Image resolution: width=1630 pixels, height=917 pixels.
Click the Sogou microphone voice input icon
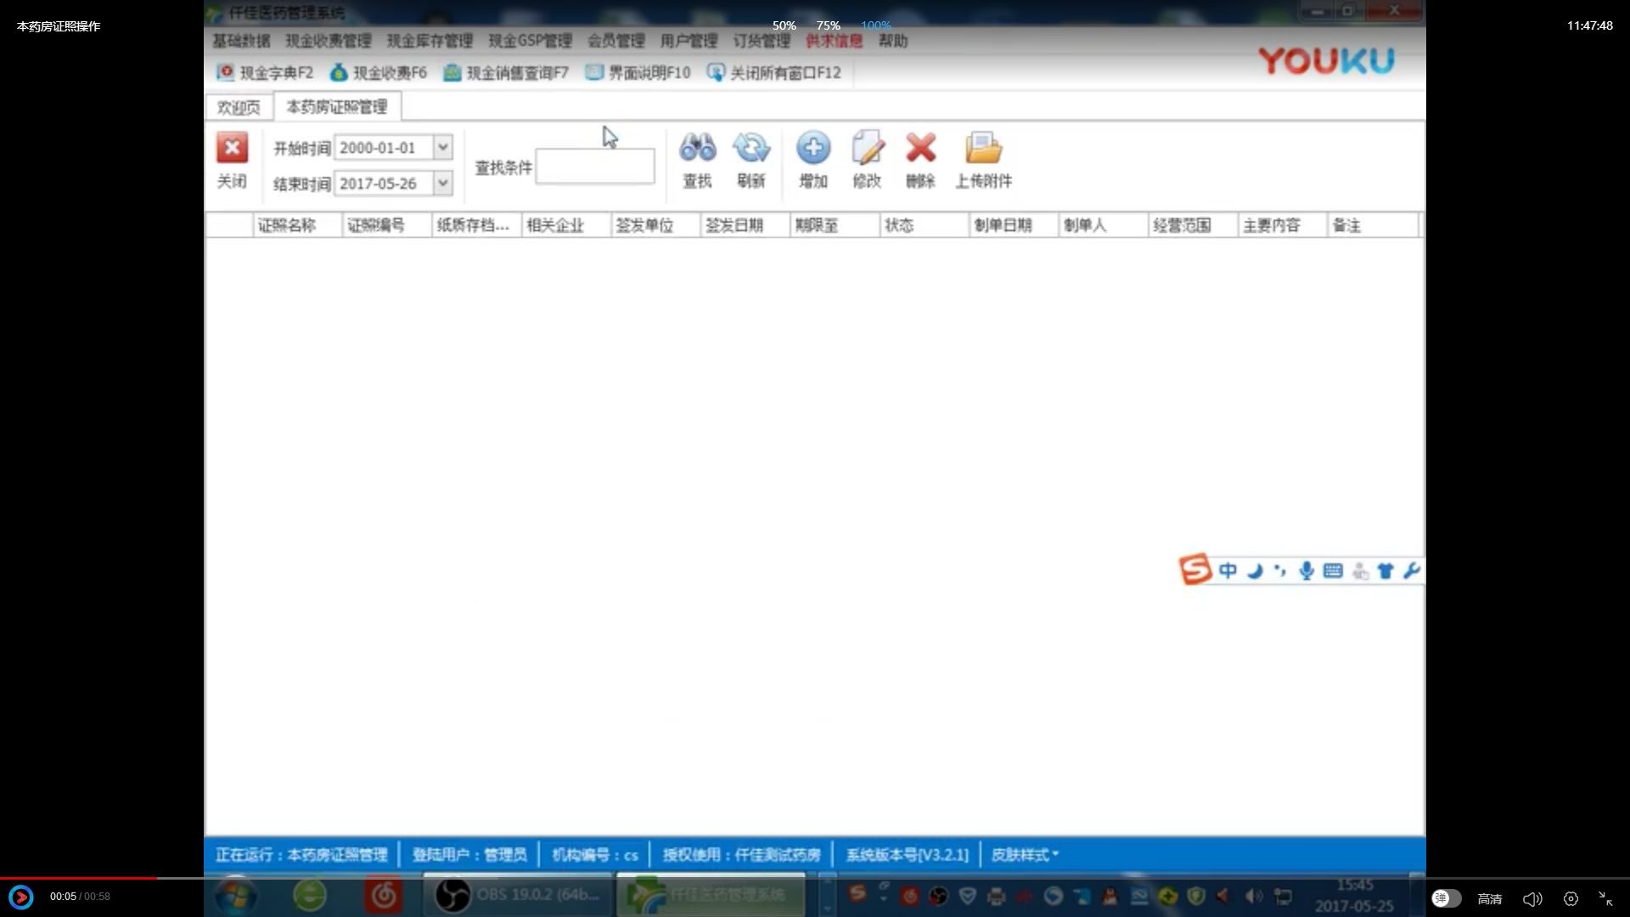pos(1307,571)
